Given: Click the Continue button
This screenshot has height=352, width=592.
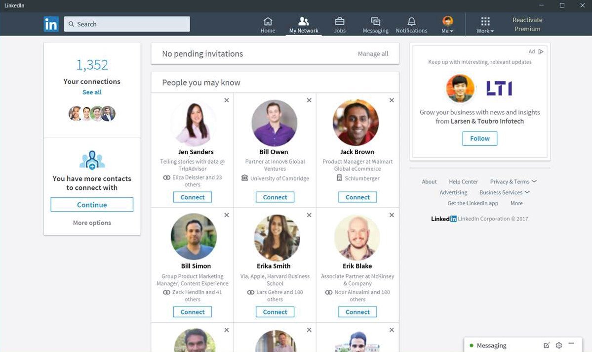Looking at the screenshot, I should [92, 205].
